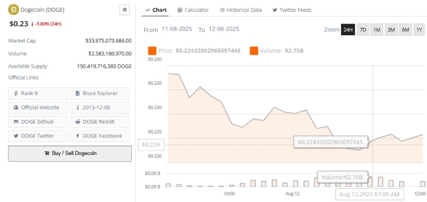Click Buy / Sell Dogecoin button

pyautogui.click(x=70, y=153)
